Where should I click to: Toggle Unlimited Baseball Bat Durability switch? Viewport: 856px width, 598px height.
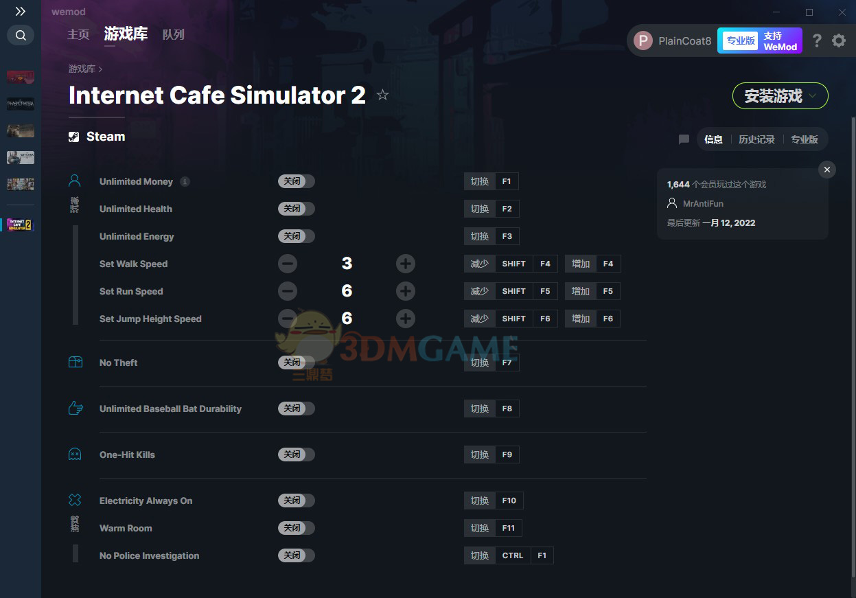coord(297,409)
